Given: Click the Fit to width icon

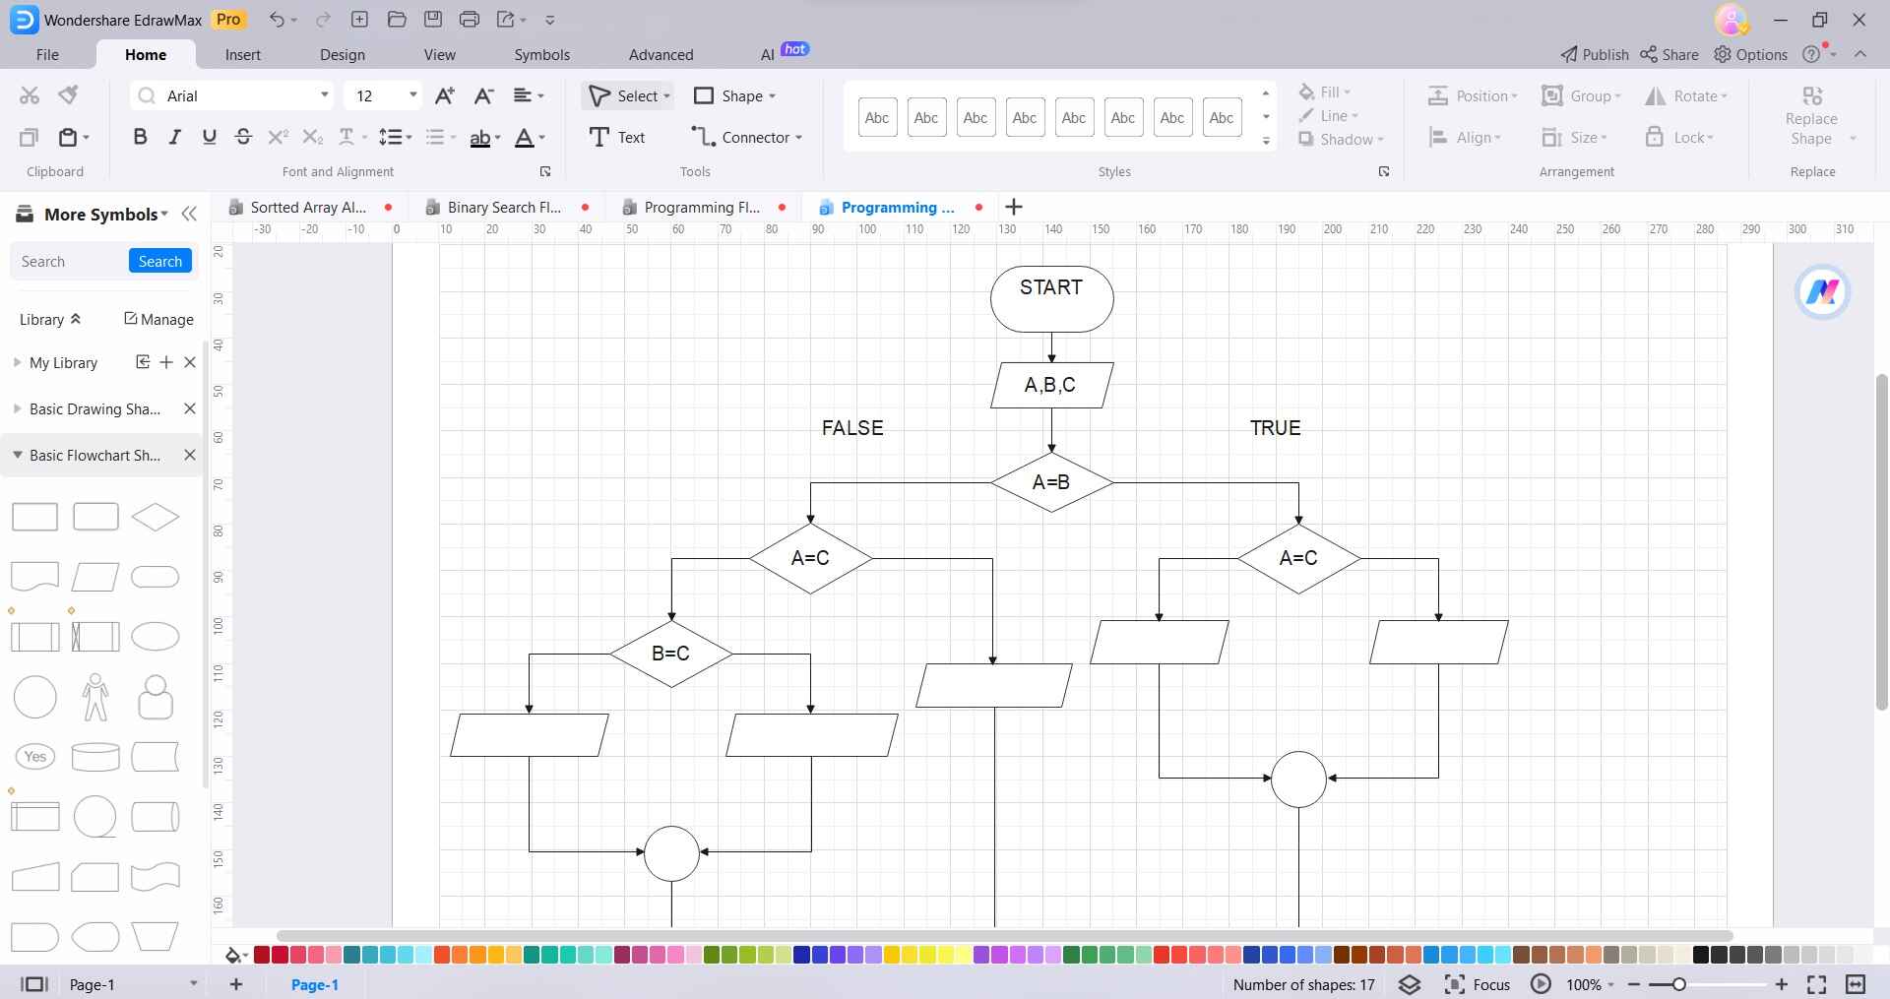Looking at the screenshot, I should pos(1856,984).
